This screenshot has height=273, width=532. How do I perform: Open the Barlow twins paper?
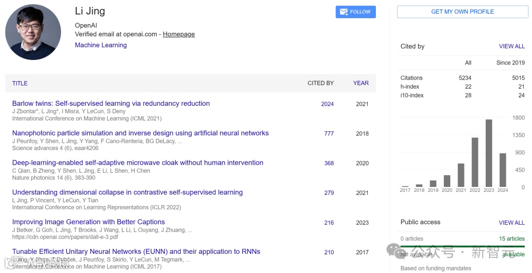(111, 104)
